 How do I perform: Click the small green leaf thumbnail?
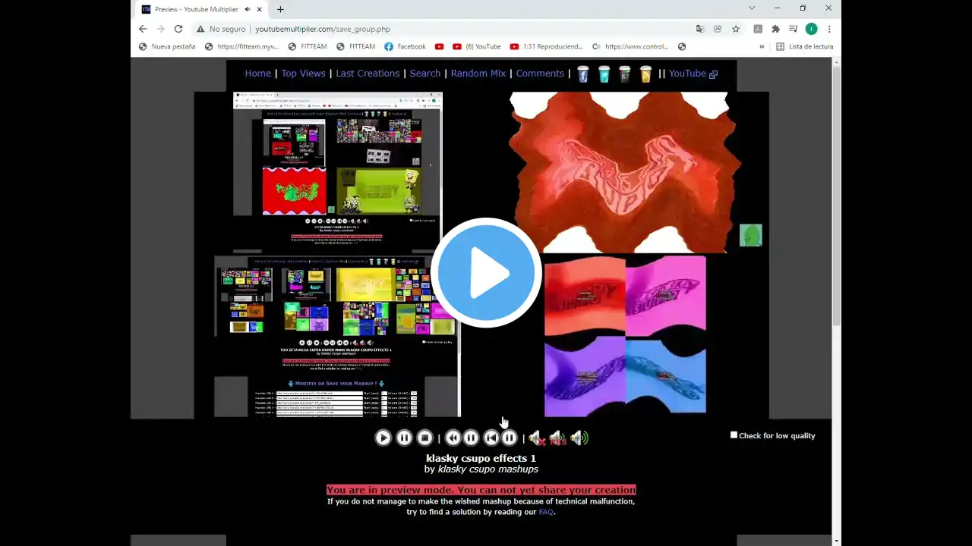[750, 235]
